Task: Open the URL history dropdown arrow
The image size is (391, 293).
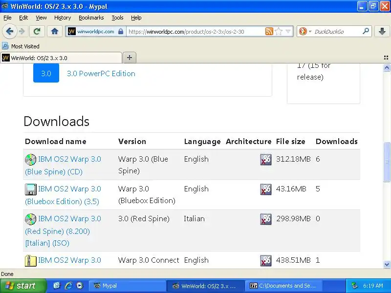Action: pos(288,31)
